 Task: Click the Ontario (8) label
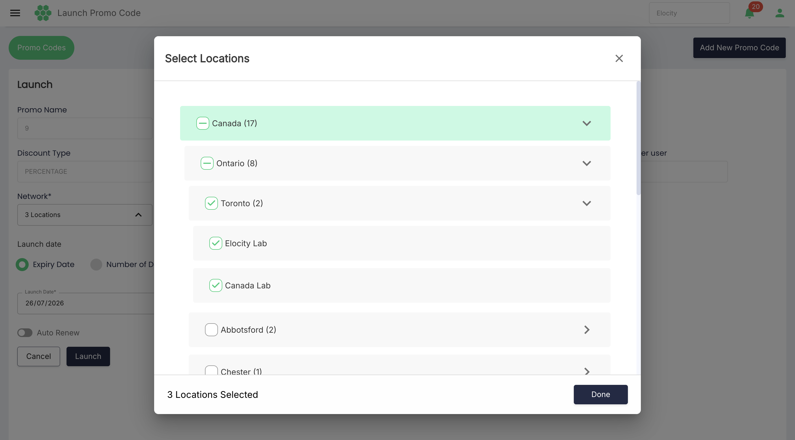click(x=237, y=163)
